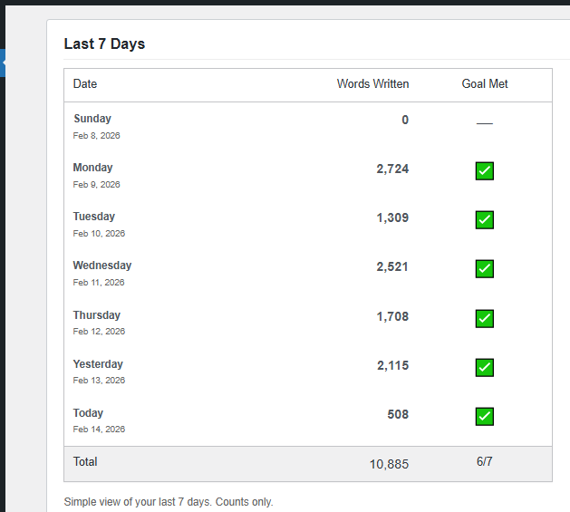Click Today's 508 word count
The height and width of the screenshot is (512, 570).
click(x=398, y=414)
